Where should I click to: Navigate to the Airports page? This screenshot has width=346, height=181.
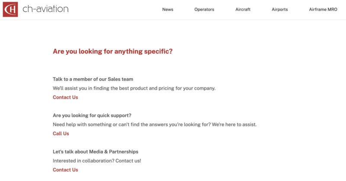click(x=280, y=9)
